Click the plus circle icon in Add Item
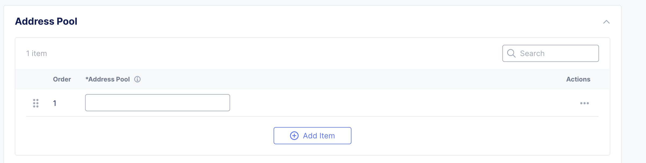This screenshot has height=163, width=646. [294, 136]
